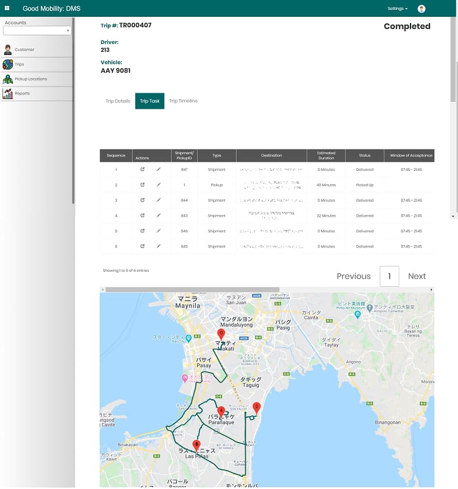Click the right arrow of map scrollbar

tap(431, 289)
